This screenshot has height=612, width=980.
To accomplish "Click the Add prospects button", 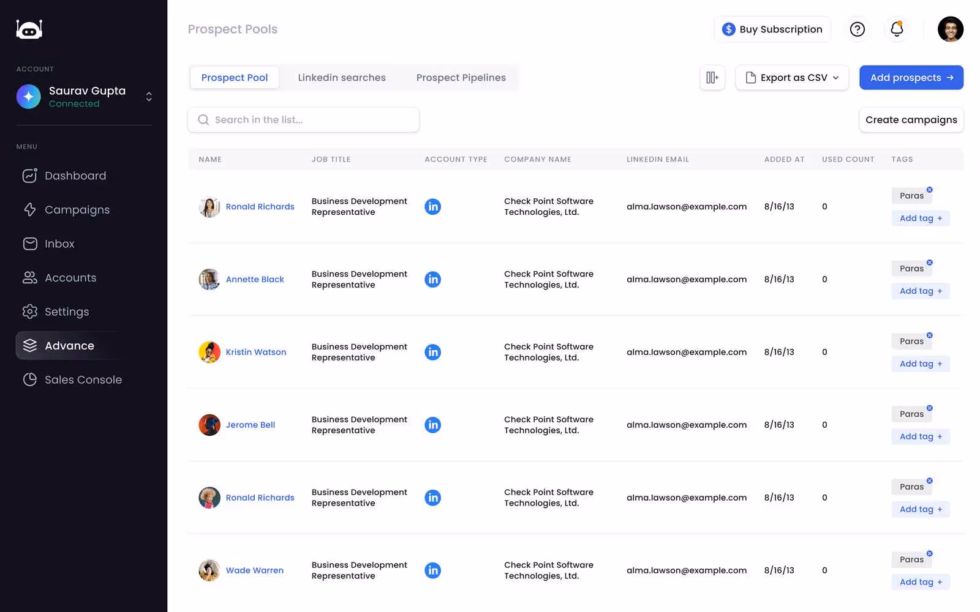I will click(x=911, y=77).
